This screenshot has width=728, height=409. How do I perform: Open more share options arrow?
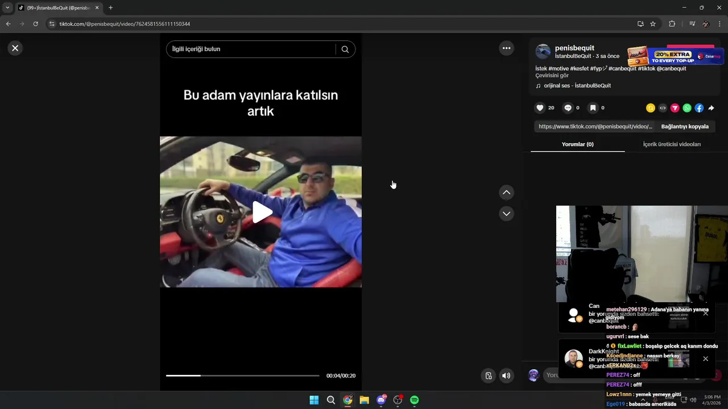[711, 108]
